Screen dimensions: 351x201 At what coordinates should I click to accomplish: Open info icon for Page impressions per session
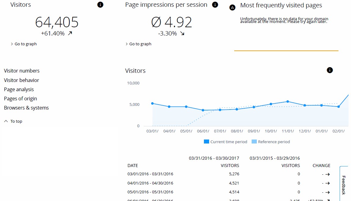215,5
